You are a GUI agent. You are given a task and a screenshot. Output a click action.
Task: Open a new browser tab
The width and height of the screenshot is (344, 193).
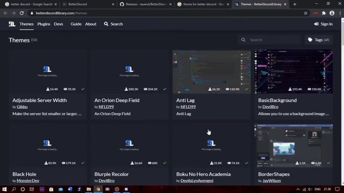coord(295,4)
